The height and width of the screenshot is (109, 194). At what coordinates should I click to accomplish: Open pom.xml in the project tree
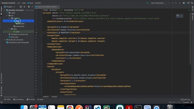tap(13, 37)
